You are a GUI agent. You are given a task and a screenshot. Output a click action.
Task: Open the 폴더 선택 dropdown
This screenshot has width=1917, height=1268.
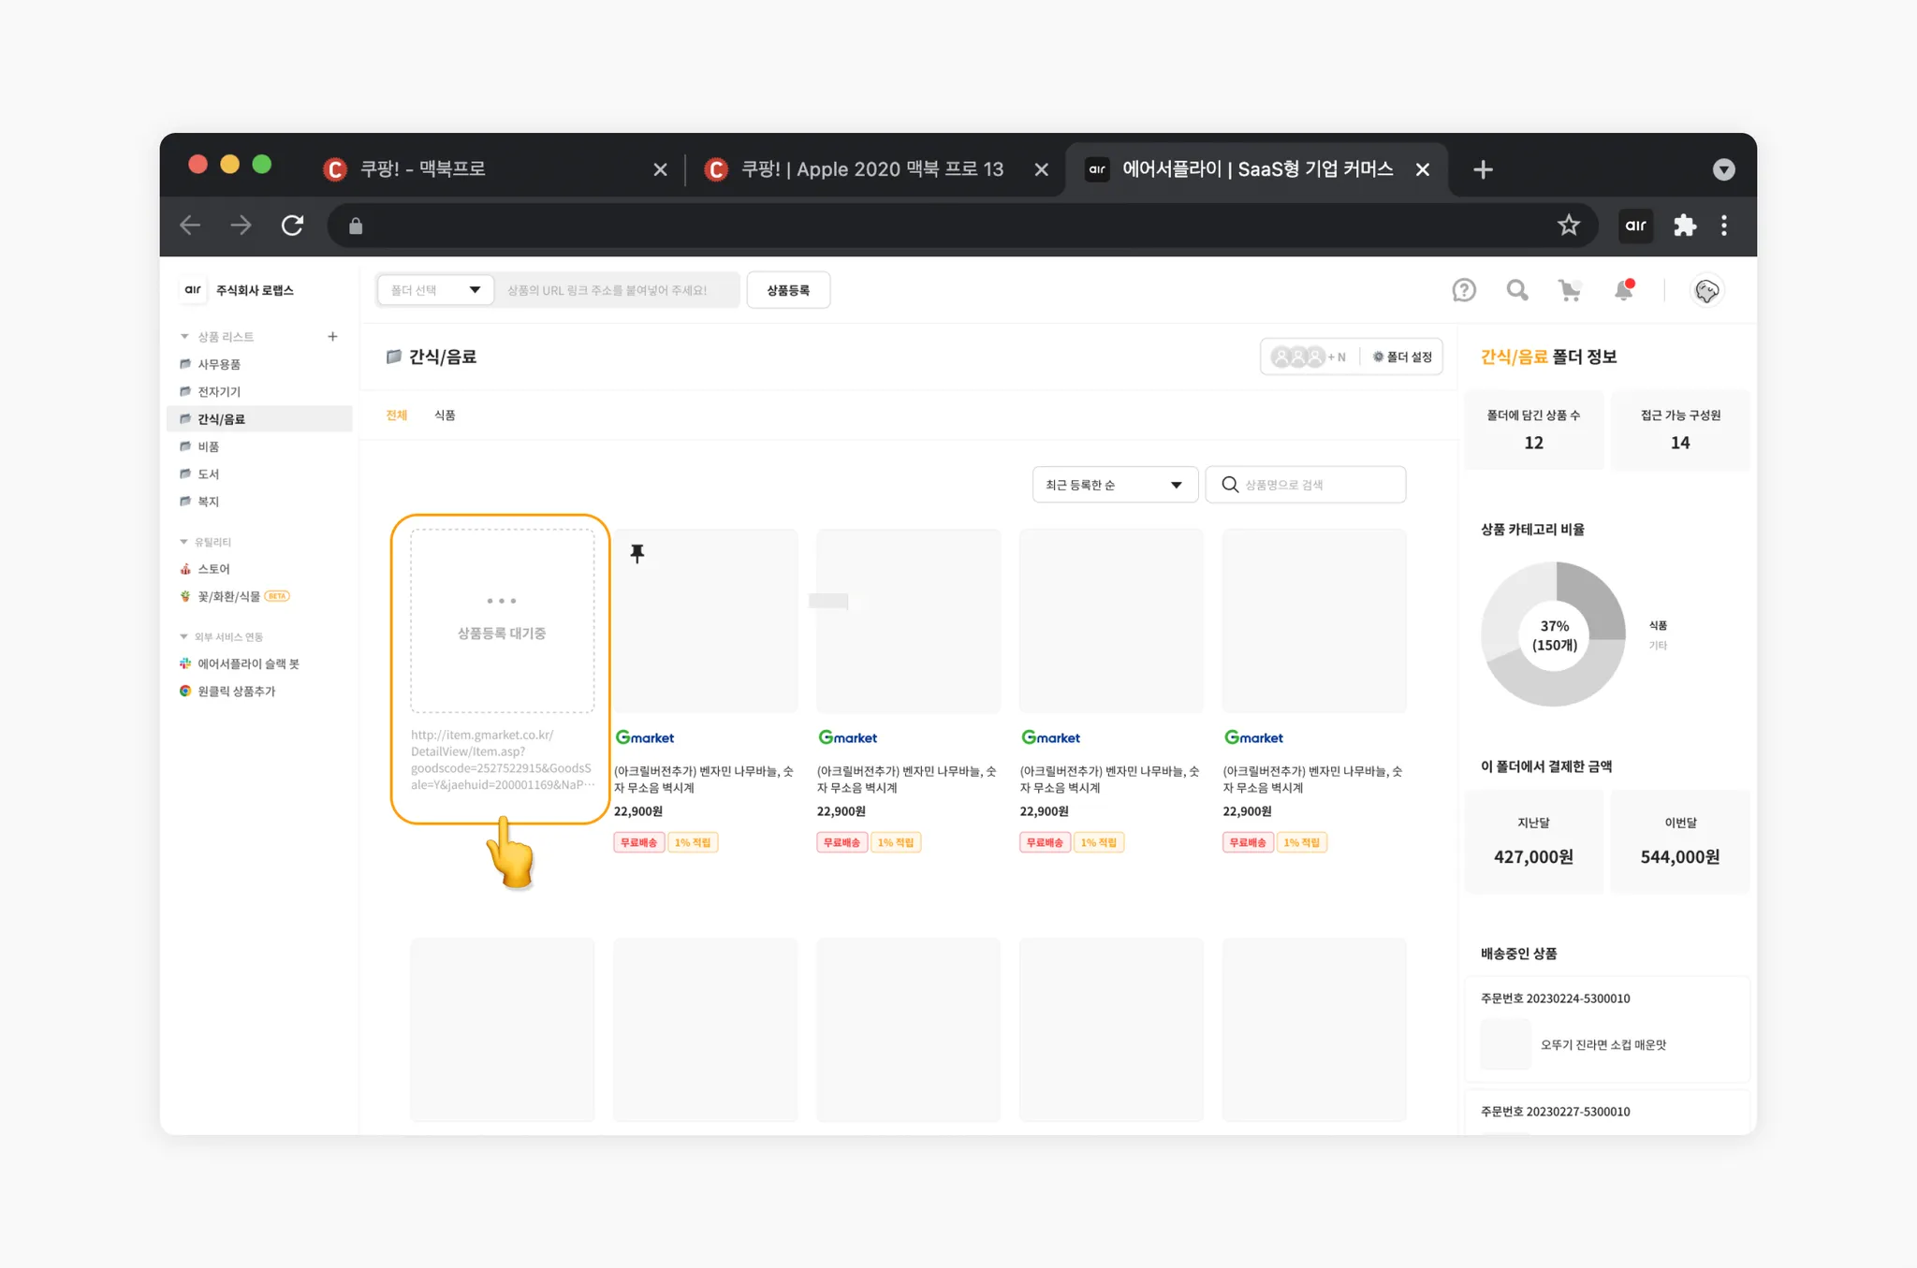(435, 290)
